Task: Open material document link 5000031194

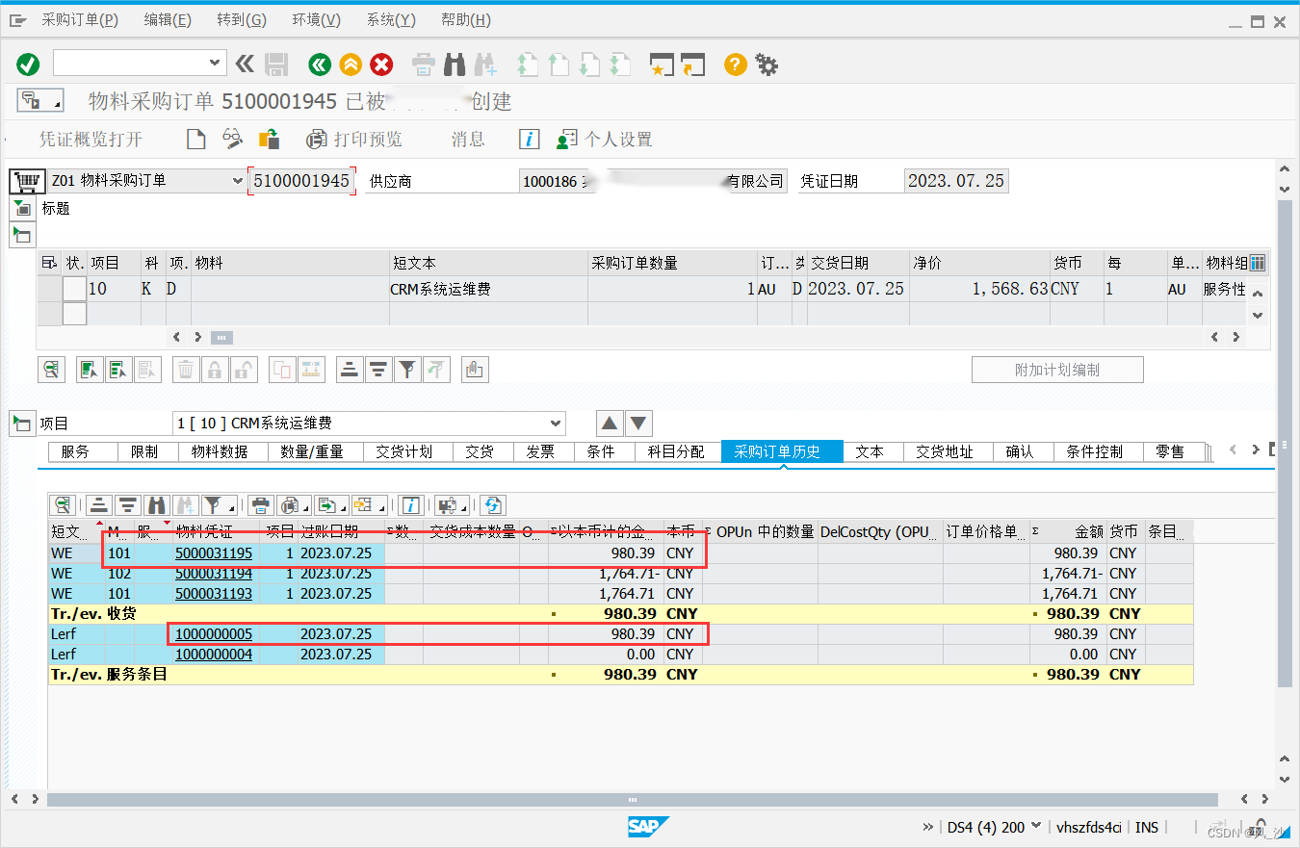Action: (x=214, y=574)
